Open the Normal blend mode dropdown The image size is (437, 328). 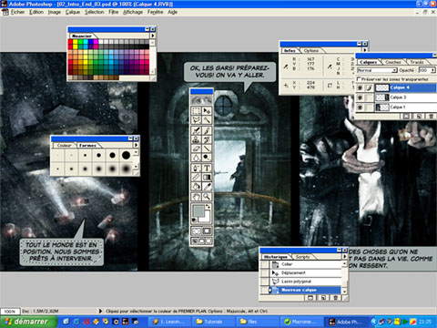pos(377,70)
